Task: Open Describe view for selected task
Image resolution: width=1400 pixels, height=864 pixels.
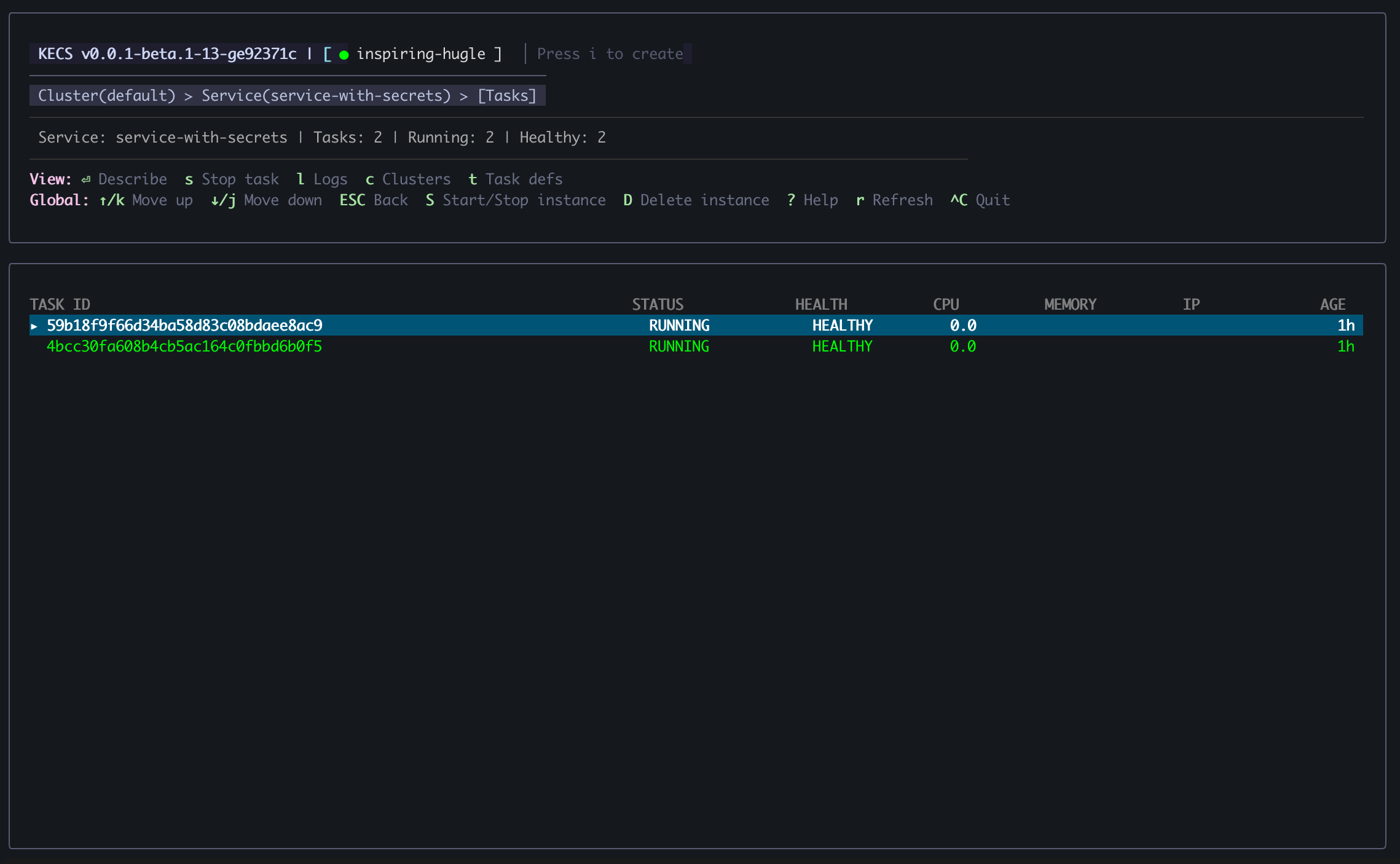Action: pos(132,179)
